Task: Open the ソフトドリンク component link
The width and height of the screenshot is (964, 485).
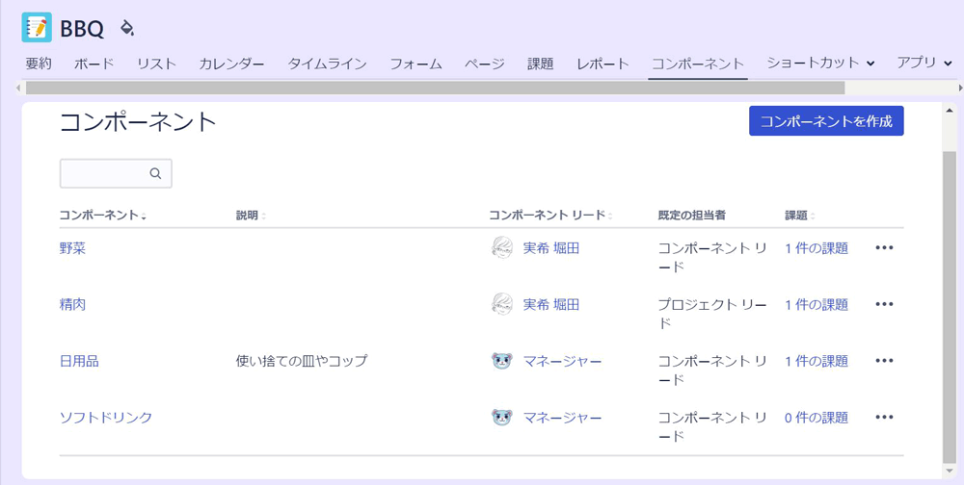Action: [x=106, y=418]
